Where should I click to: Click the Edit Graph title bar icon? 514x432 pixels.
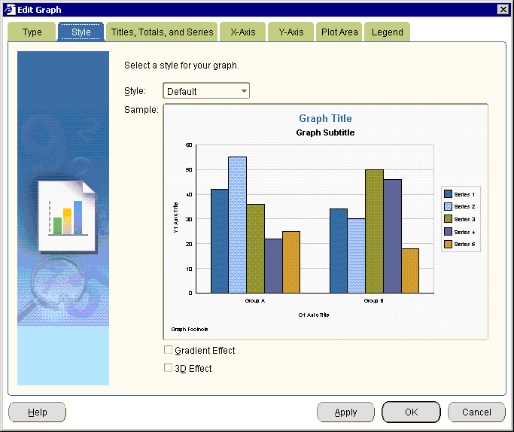(10, 10)
